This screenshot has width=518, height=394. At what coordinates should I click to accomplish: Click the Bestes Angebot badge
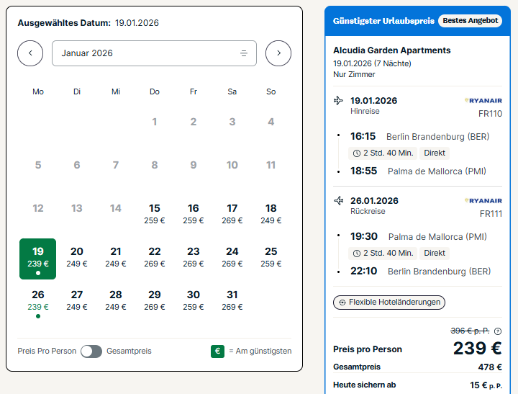point(470,20)
